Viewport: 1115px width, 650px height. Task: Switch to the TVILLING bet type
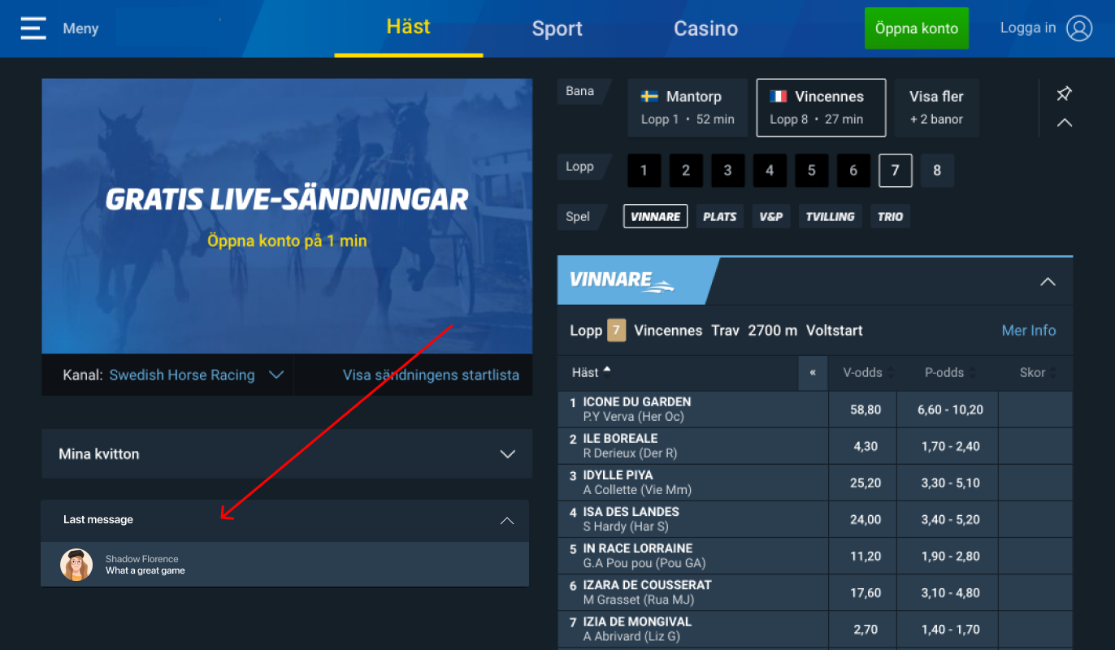[830, 216]
